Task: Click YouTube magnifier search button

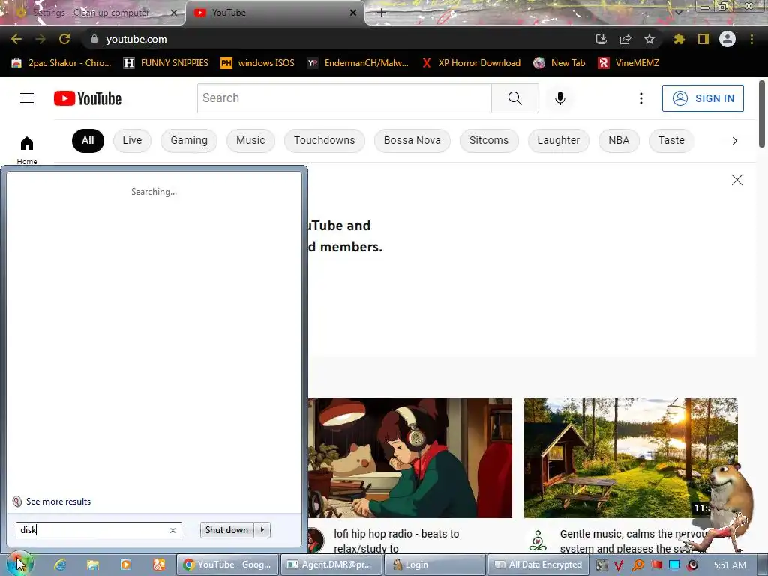Action: tap(514, 98)
